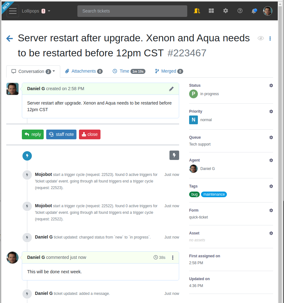Click the green reply button
Image resolution: width=284 pixels, height=303 pixels.
pos(33,134)
